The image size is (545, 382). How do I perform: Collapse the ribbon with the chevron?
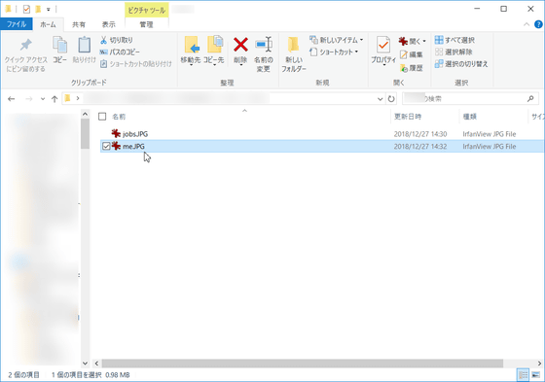tap(527, 24)
